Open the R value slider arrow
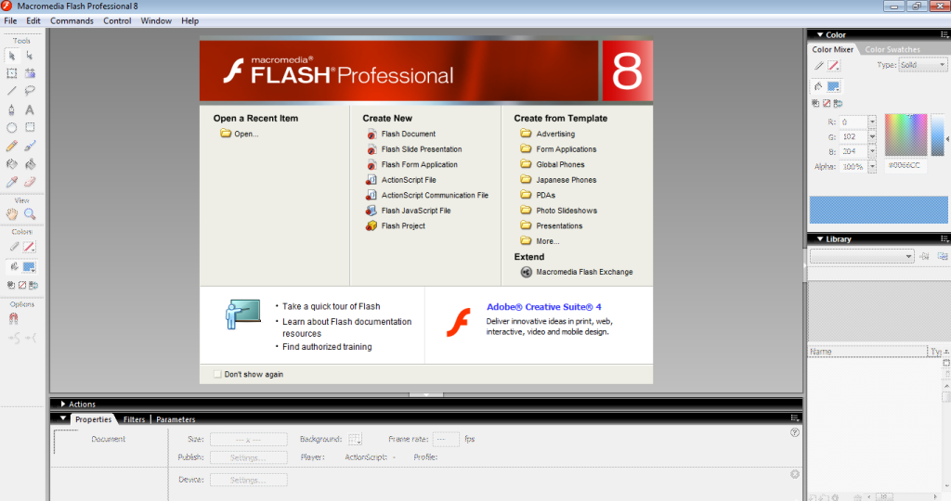The image size is (951, 501). tap(872, 122)
